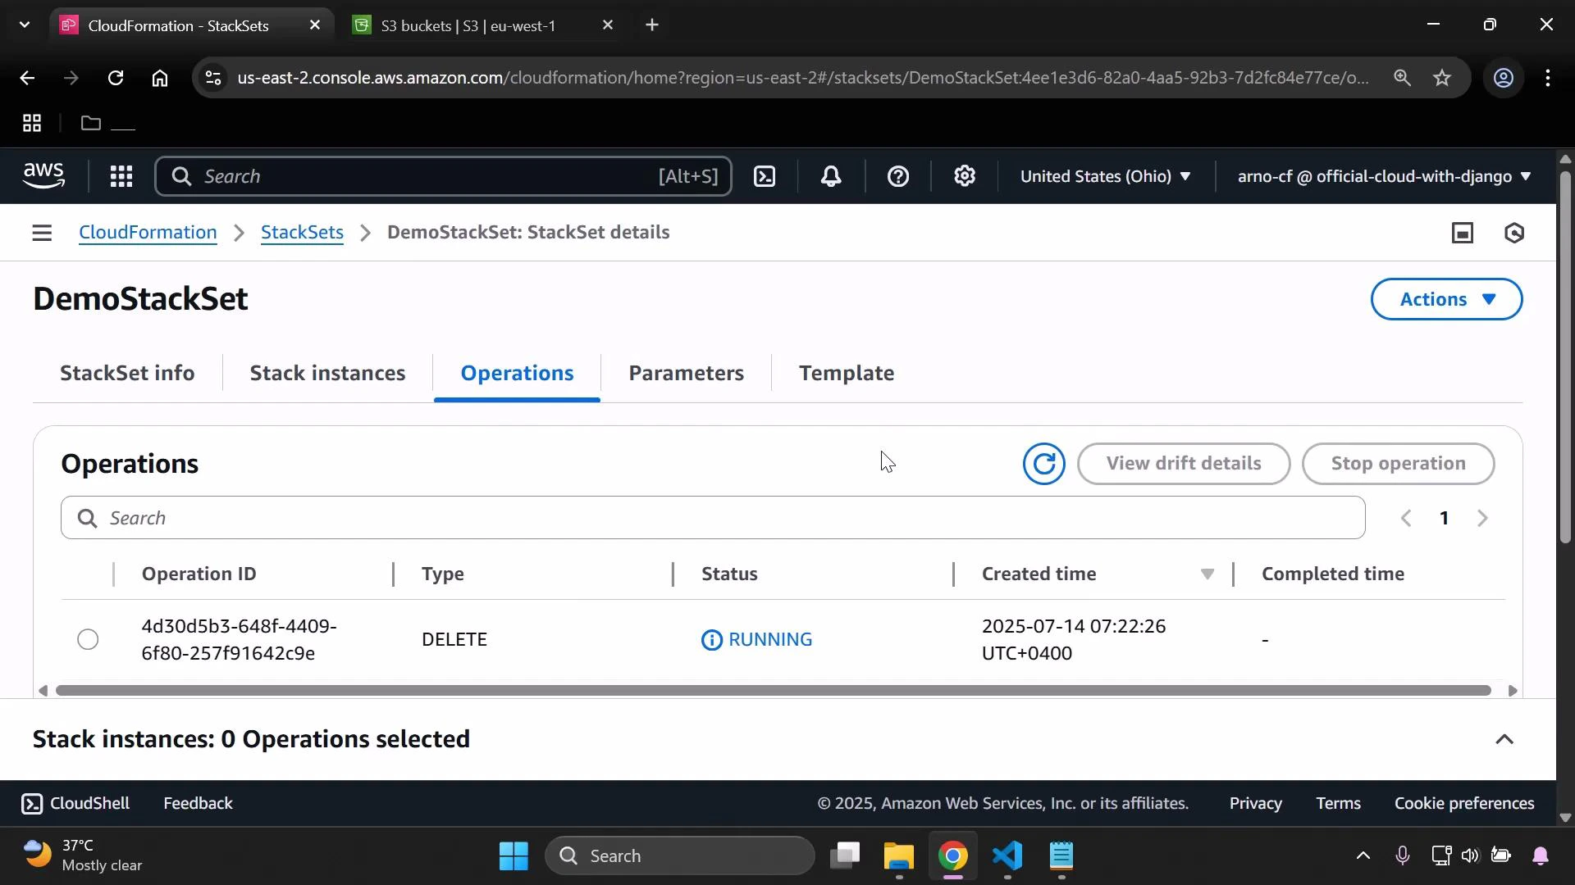Open the S3 buckets browser tab
Screen dimensions: 1575x885
pos(468,25)
